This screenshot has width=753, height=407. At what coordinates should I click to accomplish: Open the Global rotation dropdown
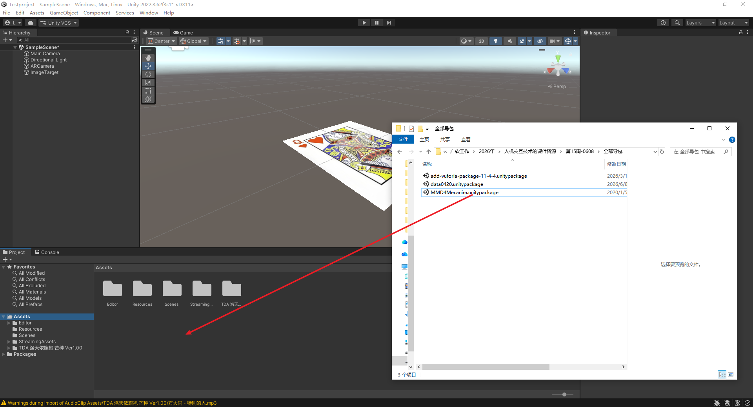point(193,41)
